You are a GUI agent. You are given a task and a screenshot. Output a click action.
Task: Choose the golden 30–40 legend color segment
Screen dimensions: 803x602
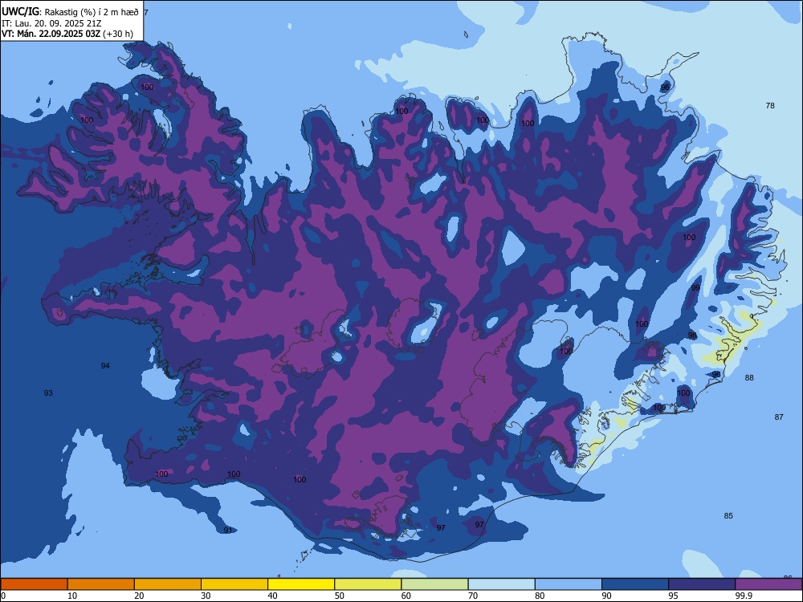coord(234,584)
